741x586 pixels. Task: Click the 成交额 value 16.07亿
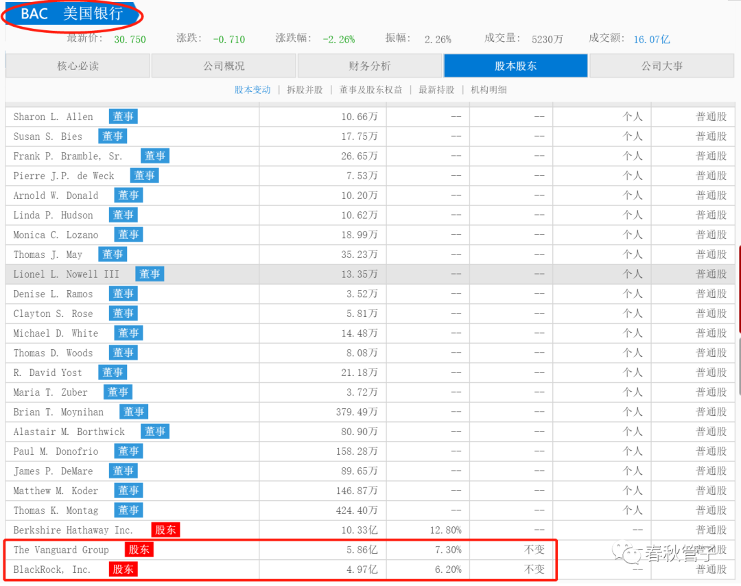pos(652,39)
